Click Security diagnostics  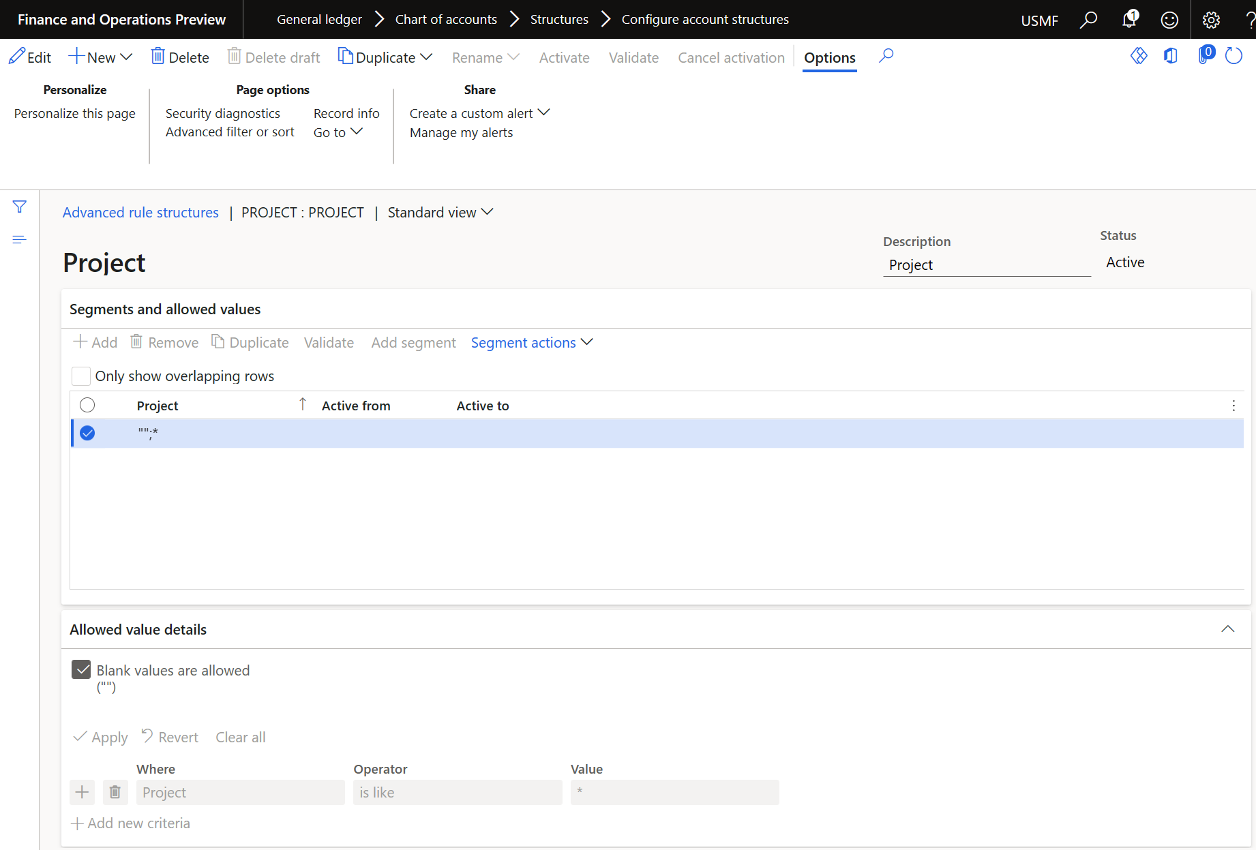tap(223, 113)
